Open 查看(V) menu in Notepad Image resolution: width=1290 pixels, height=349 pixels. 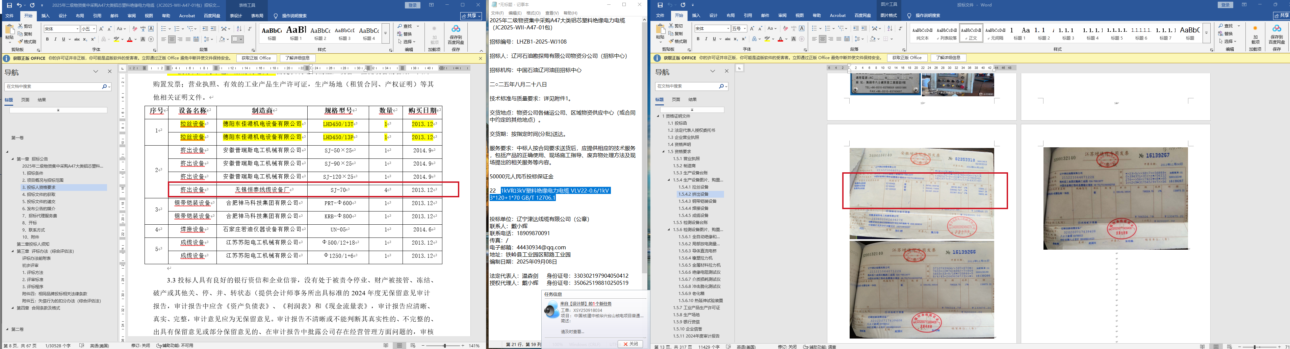pyautogui.click(x=552, y=13)
